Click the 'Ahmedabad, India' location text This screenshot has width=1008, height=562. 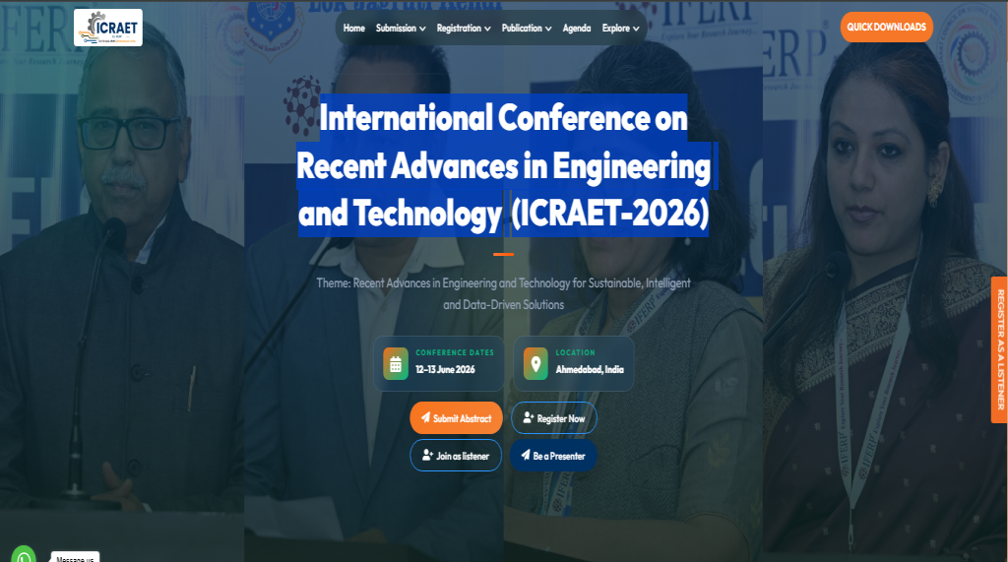click(x=590, y=369)
